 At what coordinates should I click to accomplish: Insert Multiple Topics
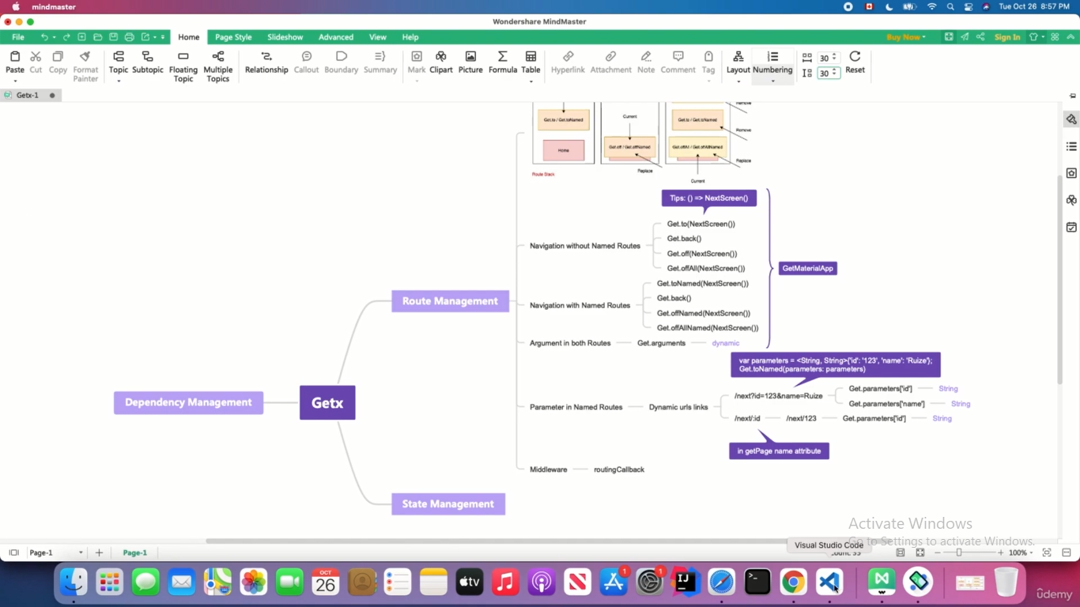click(218, 67)
